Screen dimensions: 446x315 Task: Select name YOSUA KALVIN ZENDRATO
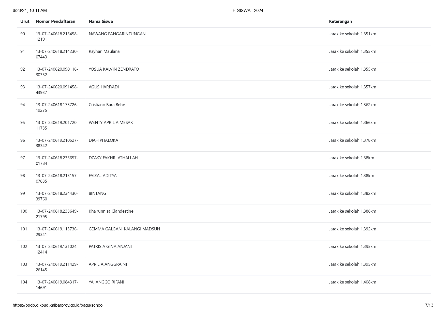(x=114, y=69)
